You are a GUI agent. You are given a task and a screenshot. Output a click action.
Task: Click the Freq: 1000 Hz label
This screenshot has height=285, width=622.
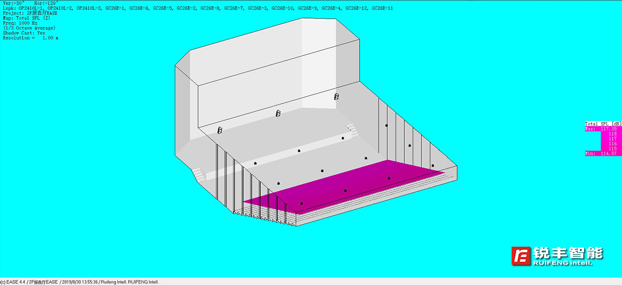click(x=22, y=23)
